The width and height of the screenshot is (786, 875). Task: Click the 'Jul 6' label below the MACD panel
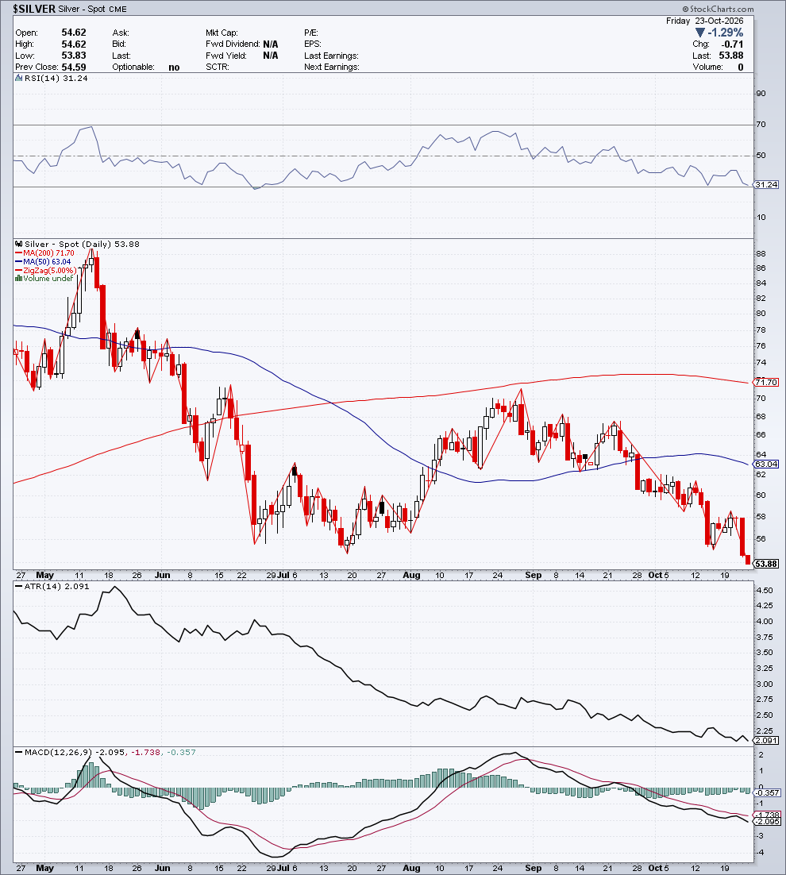click(287, 869)
